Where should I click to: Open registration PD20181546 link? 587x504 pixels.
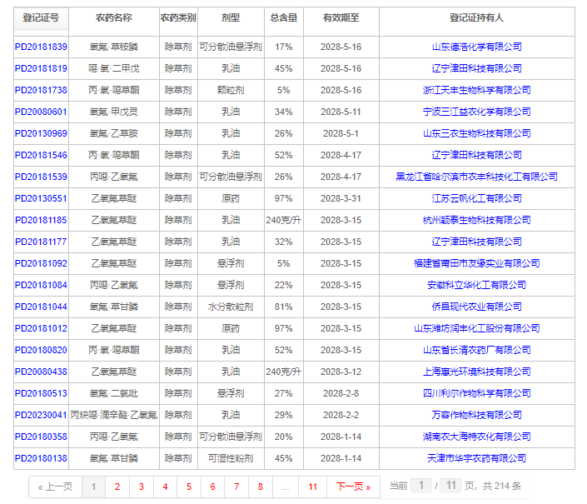pyautogui.click(x=41, y=155)
